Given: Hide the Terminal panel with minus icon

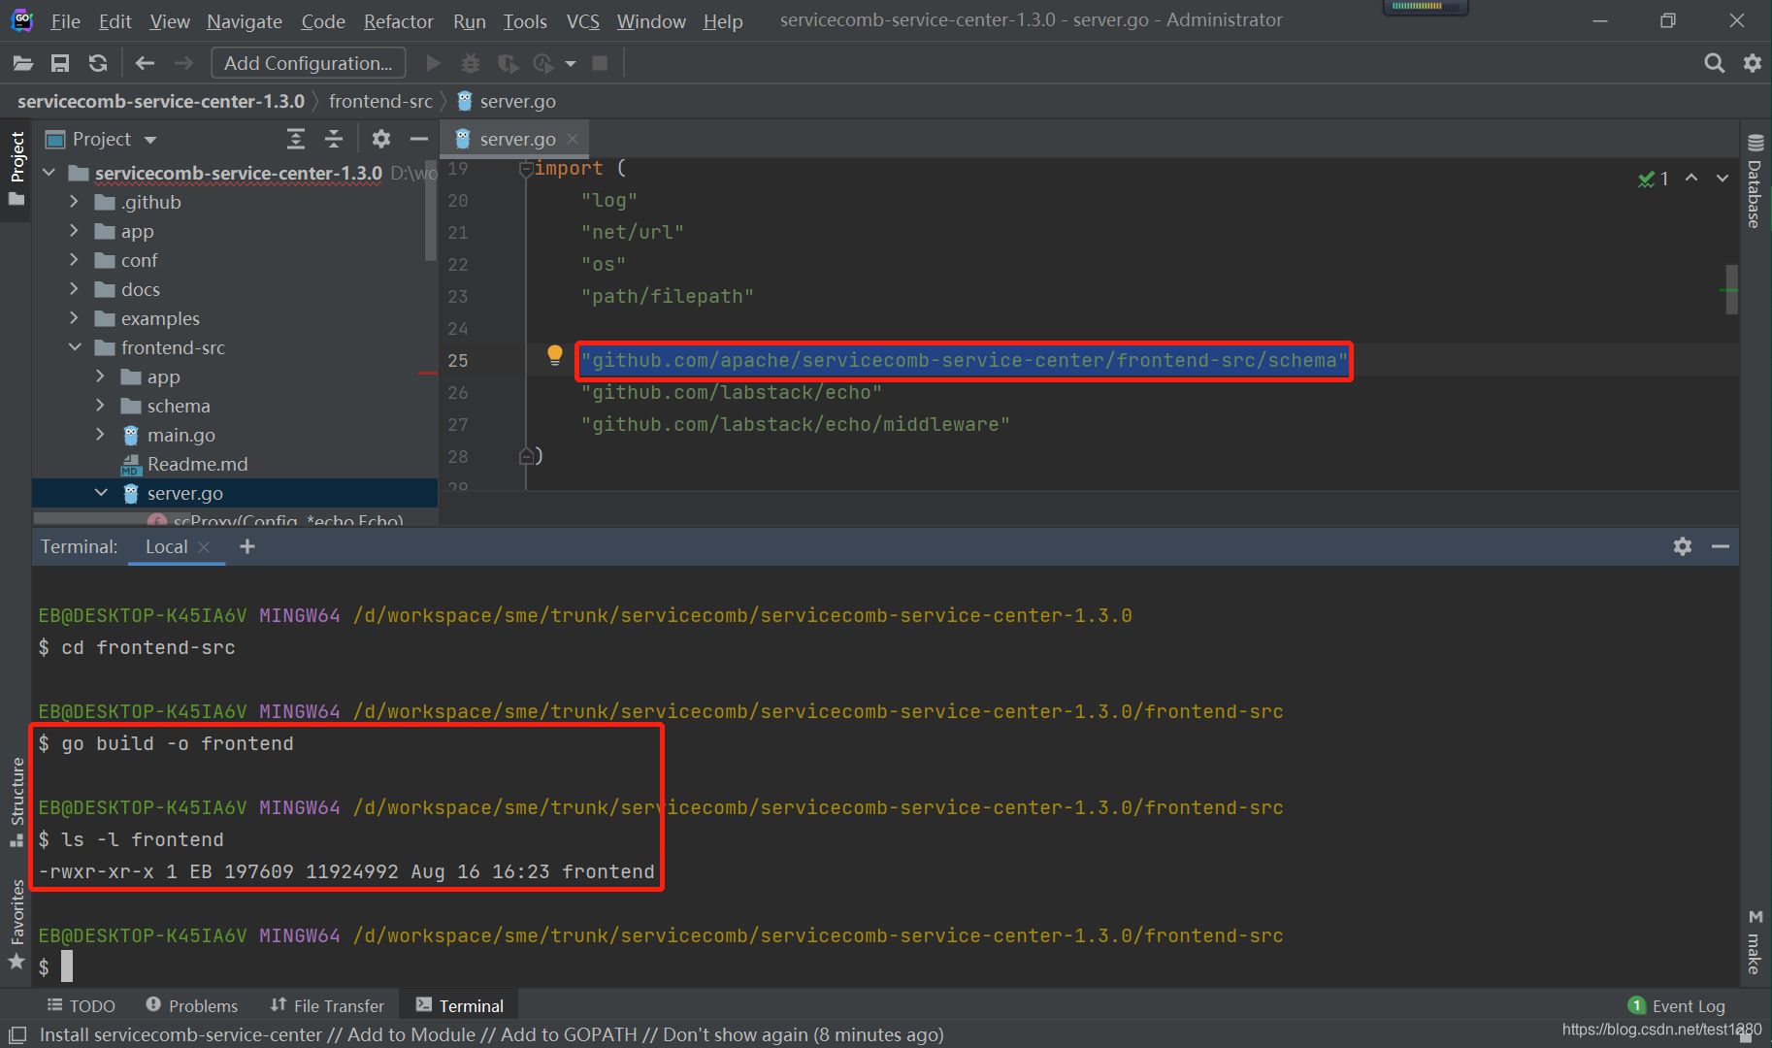Looking at the screenshot, I should [1721, 546].
